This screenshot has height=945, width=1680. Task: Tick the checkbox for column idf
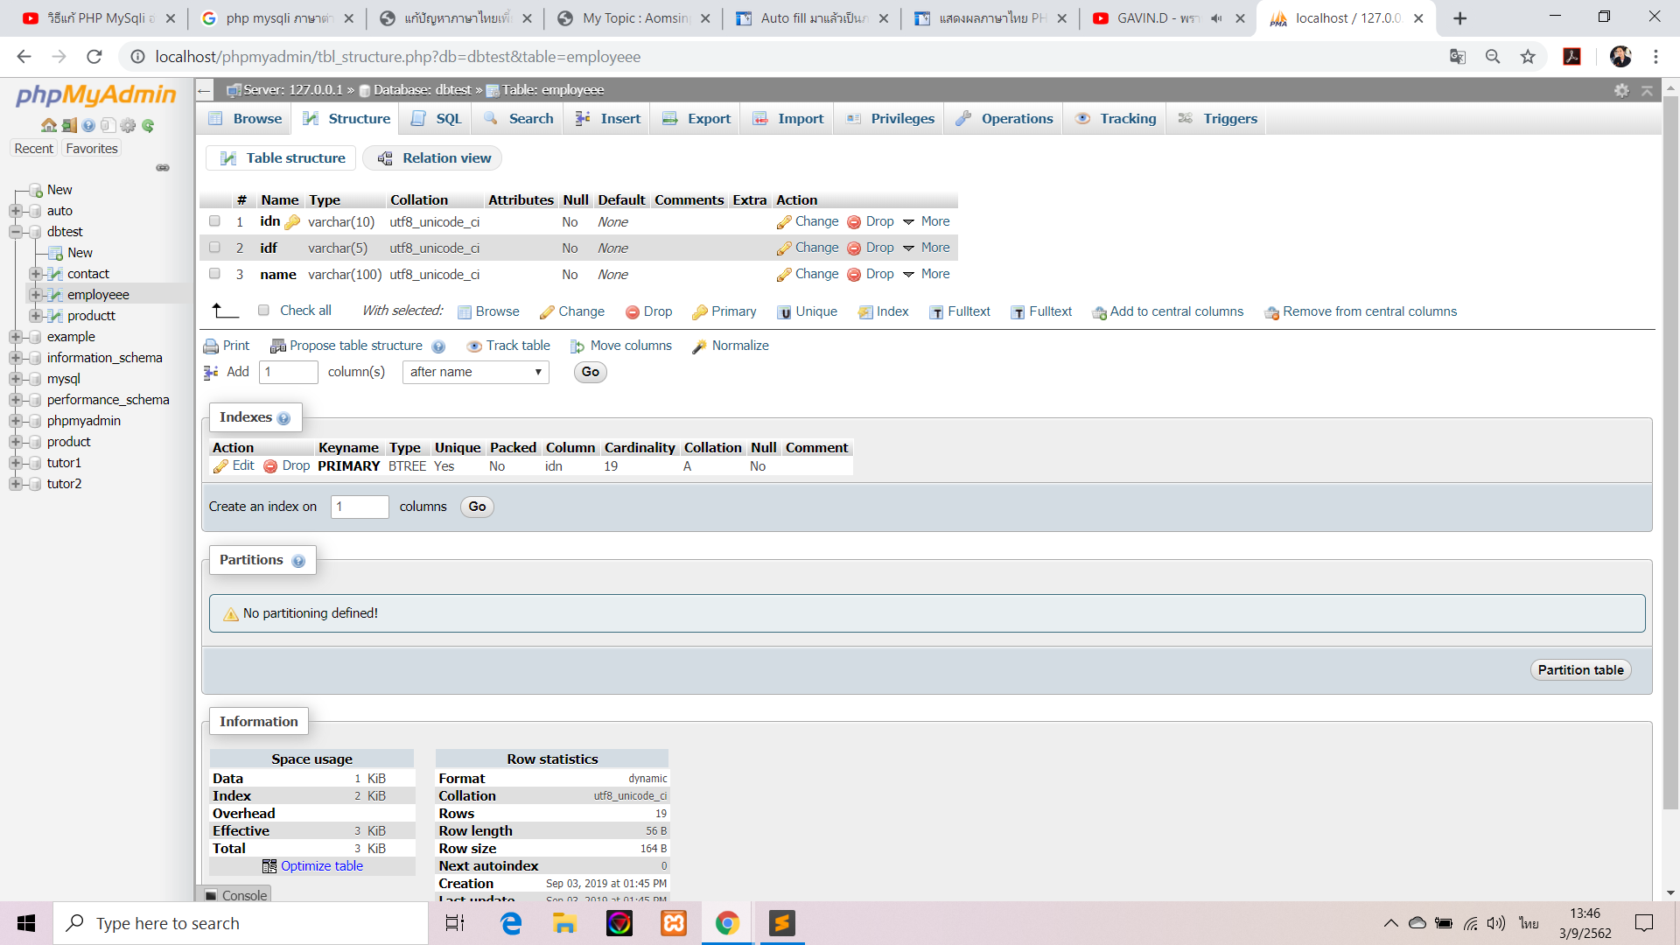pyautogui.click(x=214, y=248)
